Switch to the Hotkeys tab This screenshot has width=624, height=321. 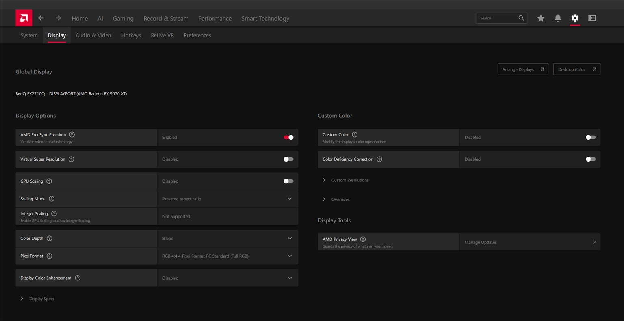(x=131, y=35)
